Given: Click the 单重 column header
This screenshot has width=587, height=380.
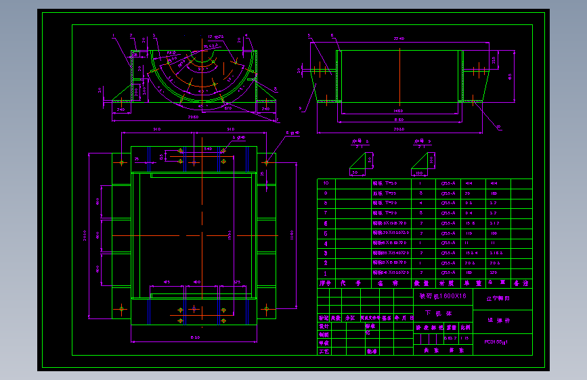Looking at the screenshot, I should [473, 283].
